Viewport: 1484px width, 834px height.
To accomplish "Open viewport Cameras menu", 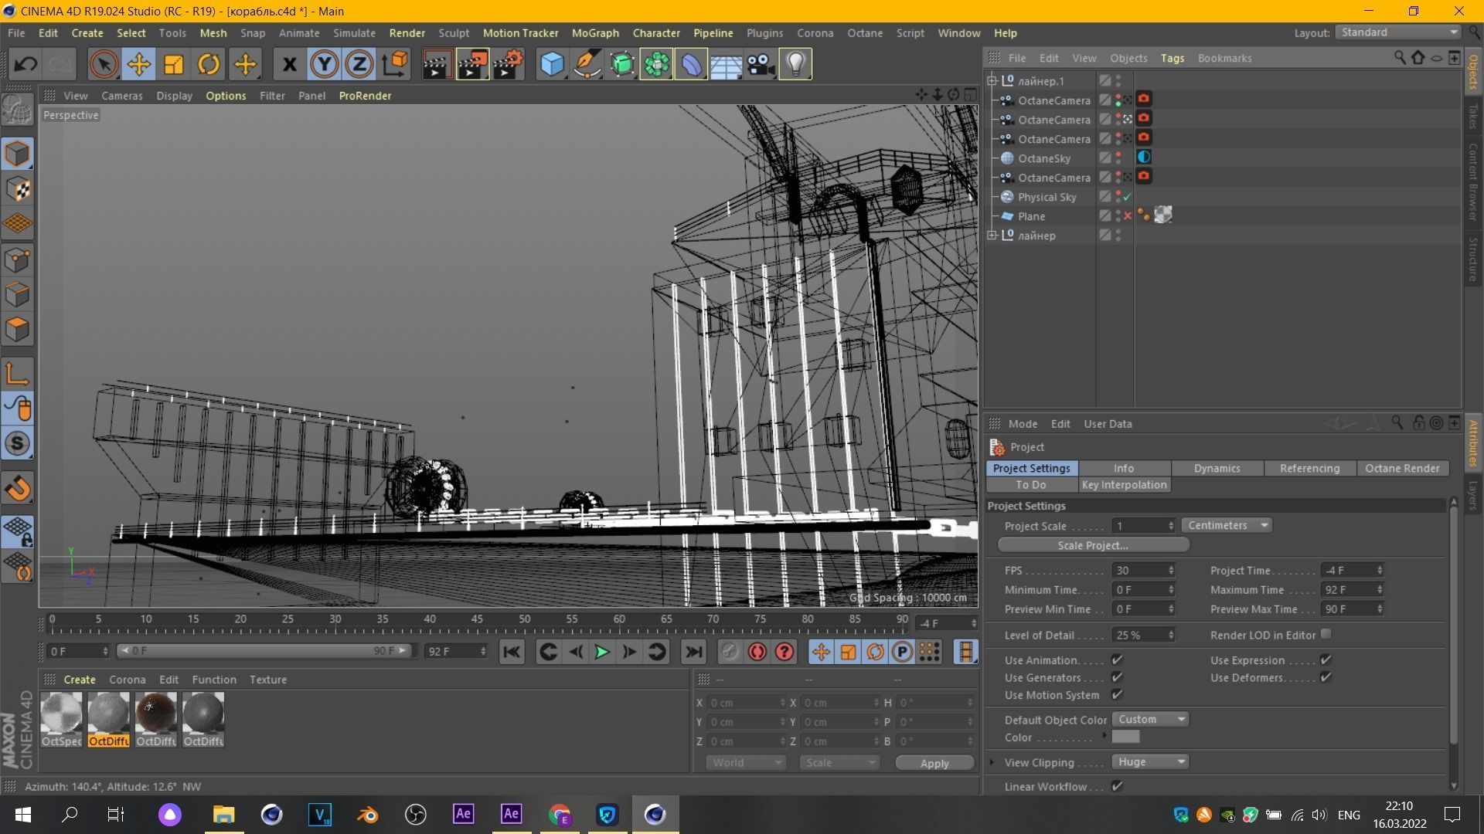I will [122, 96].
